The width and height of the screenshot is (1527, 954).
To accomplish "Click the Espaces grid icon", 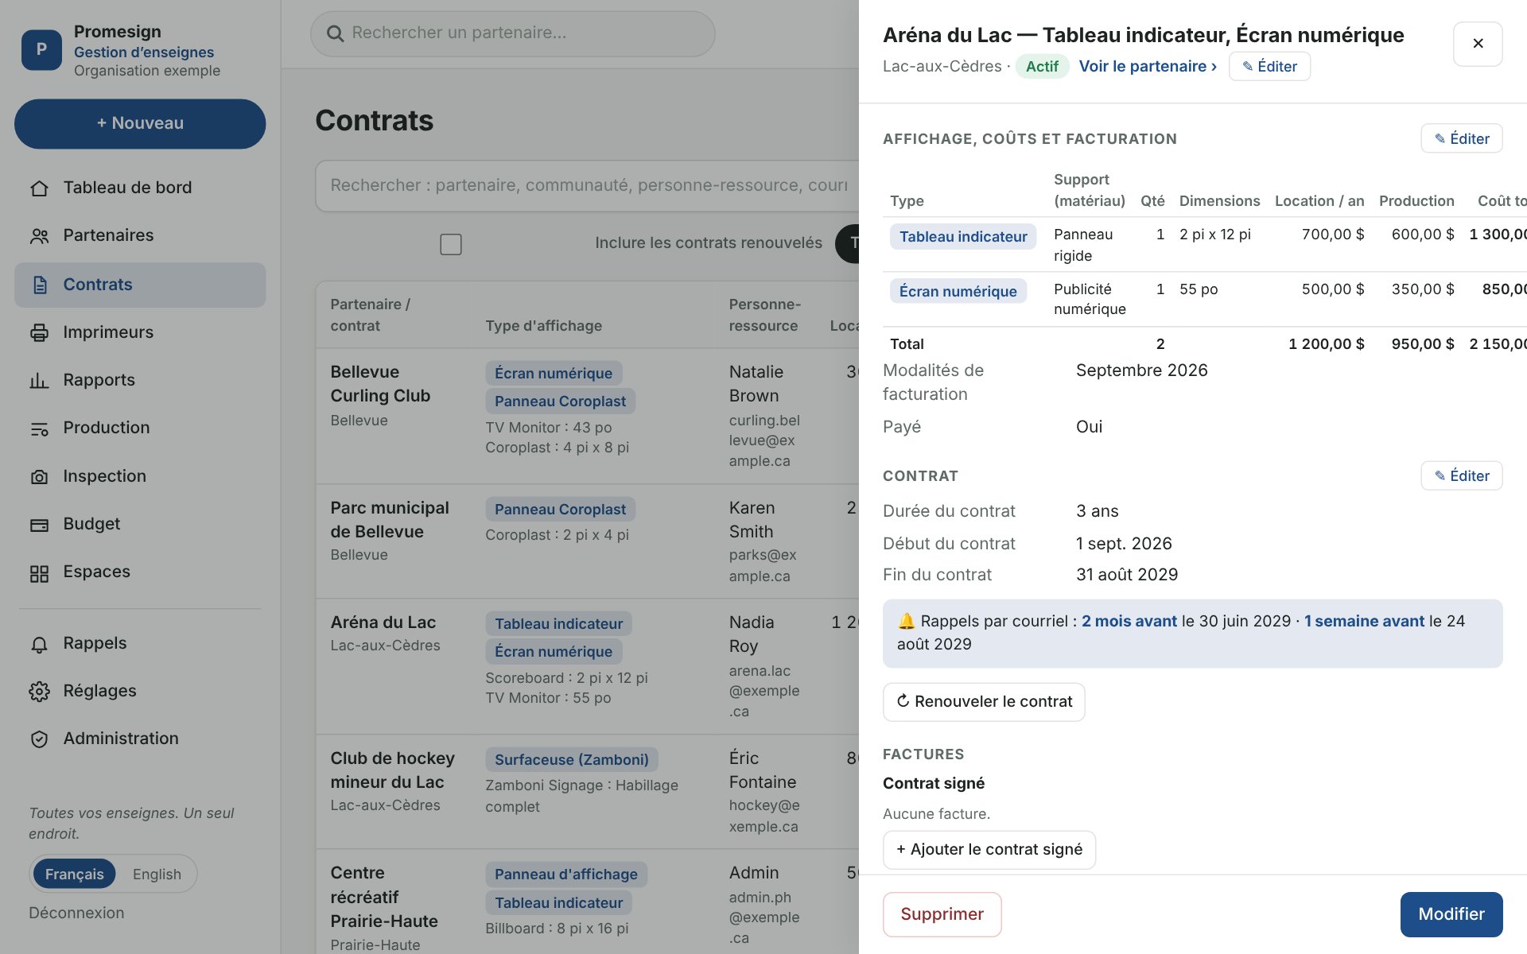I will [x=39, y=572].
